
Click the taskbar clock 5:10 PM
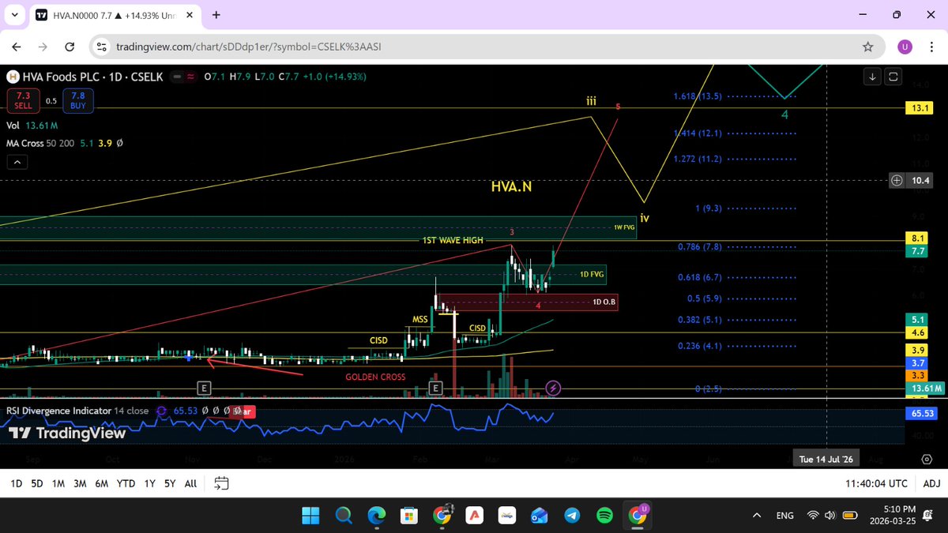click(x=897, y=509)
